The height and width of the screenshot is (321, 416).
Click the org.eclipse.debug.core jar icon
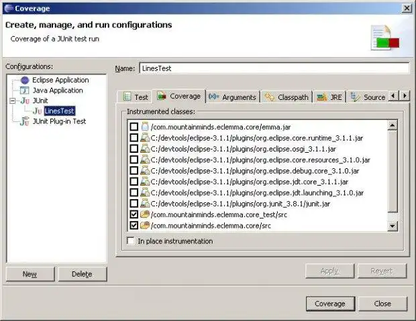[145, 171]
